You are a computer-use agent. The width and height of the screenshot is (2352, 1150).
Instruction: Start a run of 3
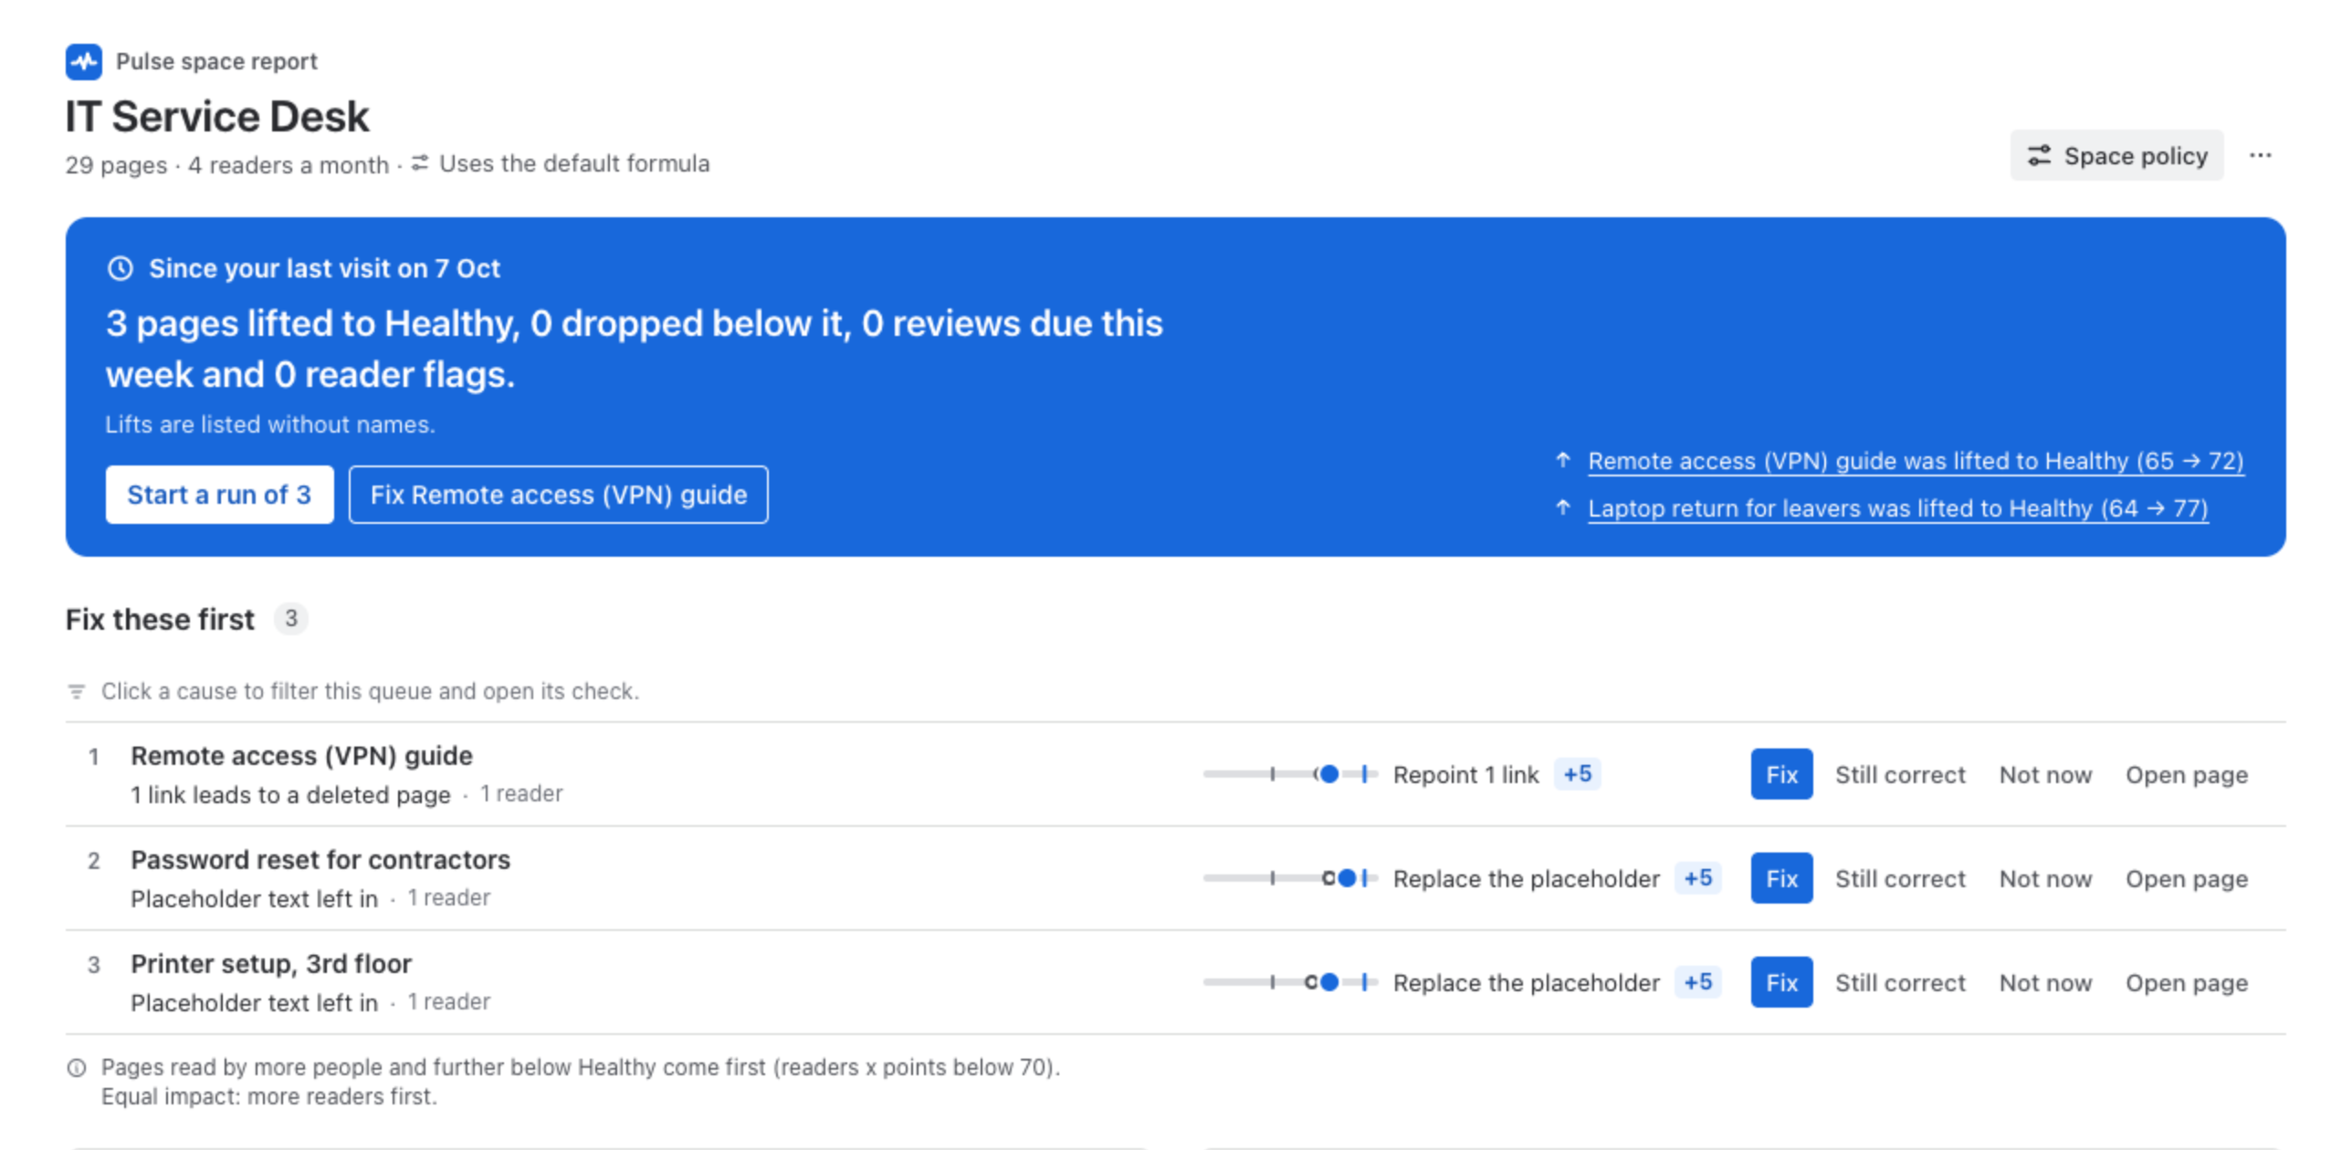point(219,495)
